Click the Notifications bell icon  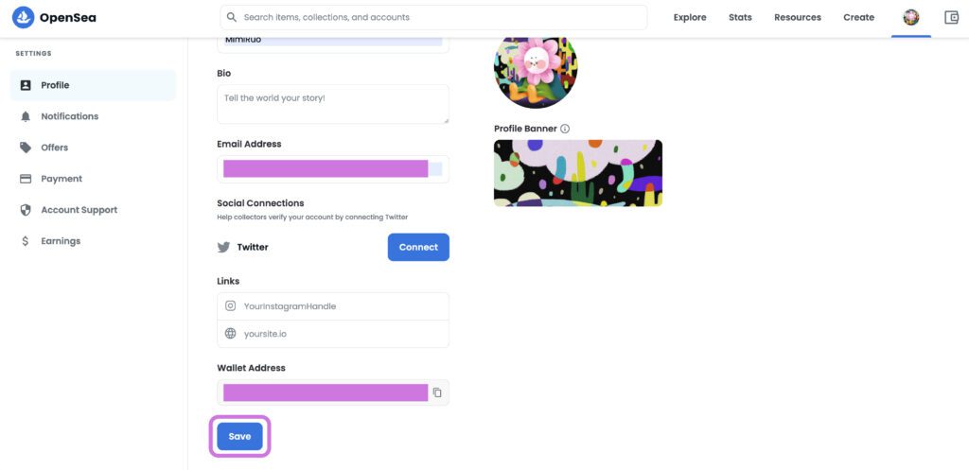pos(26,116)
